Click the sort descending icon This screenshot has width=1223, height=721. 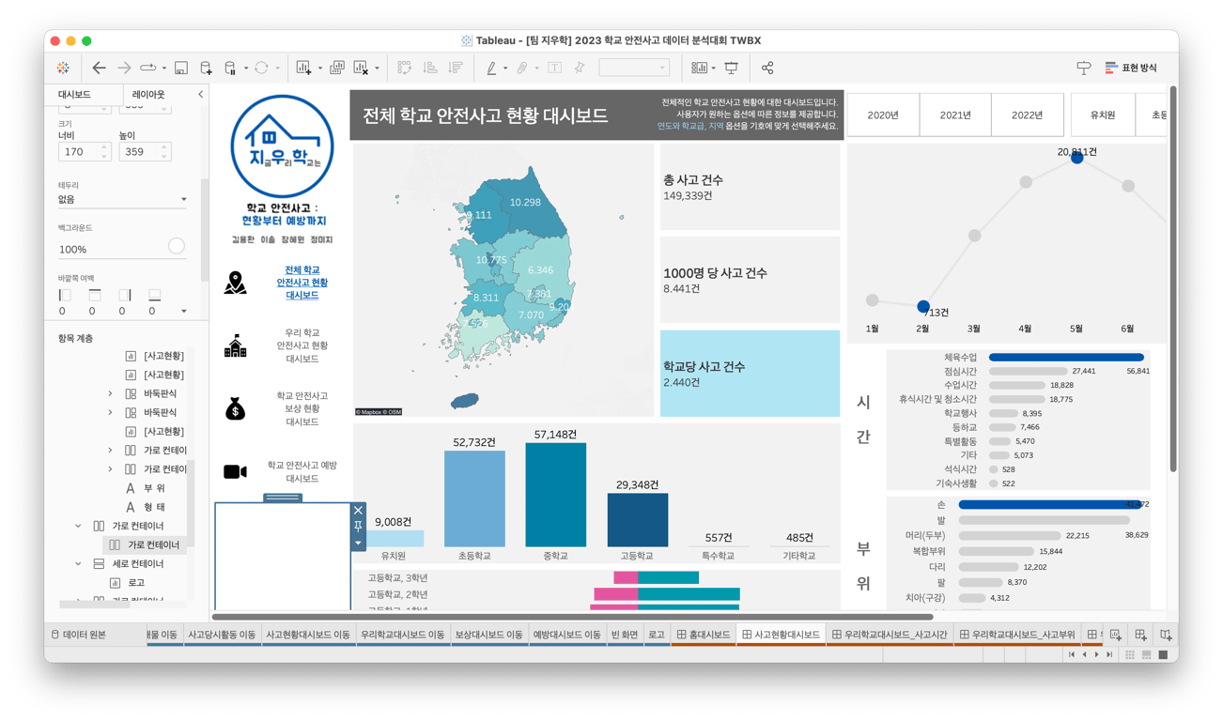pyautogui.click(x=455, y=68)
